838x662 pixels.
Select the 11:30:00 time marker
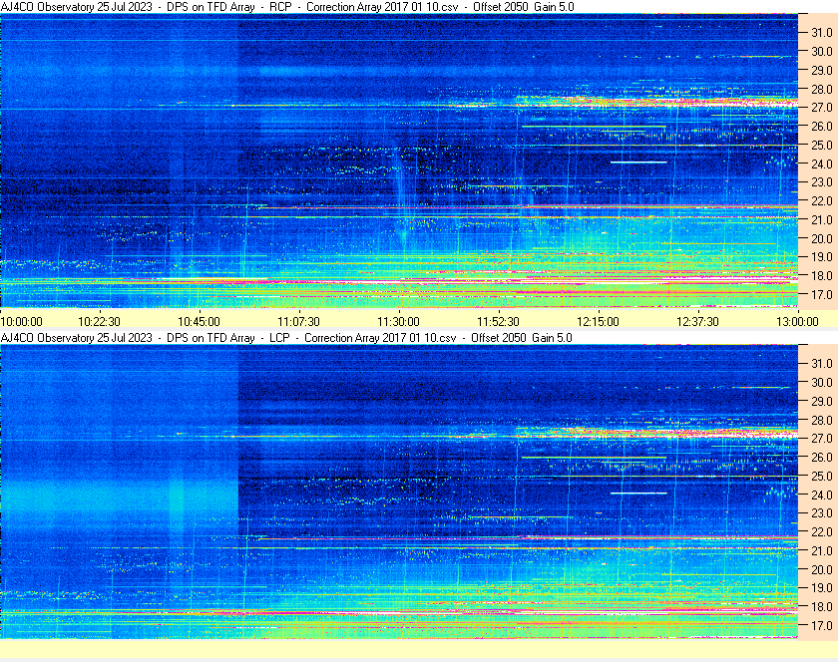pos(398,321)
